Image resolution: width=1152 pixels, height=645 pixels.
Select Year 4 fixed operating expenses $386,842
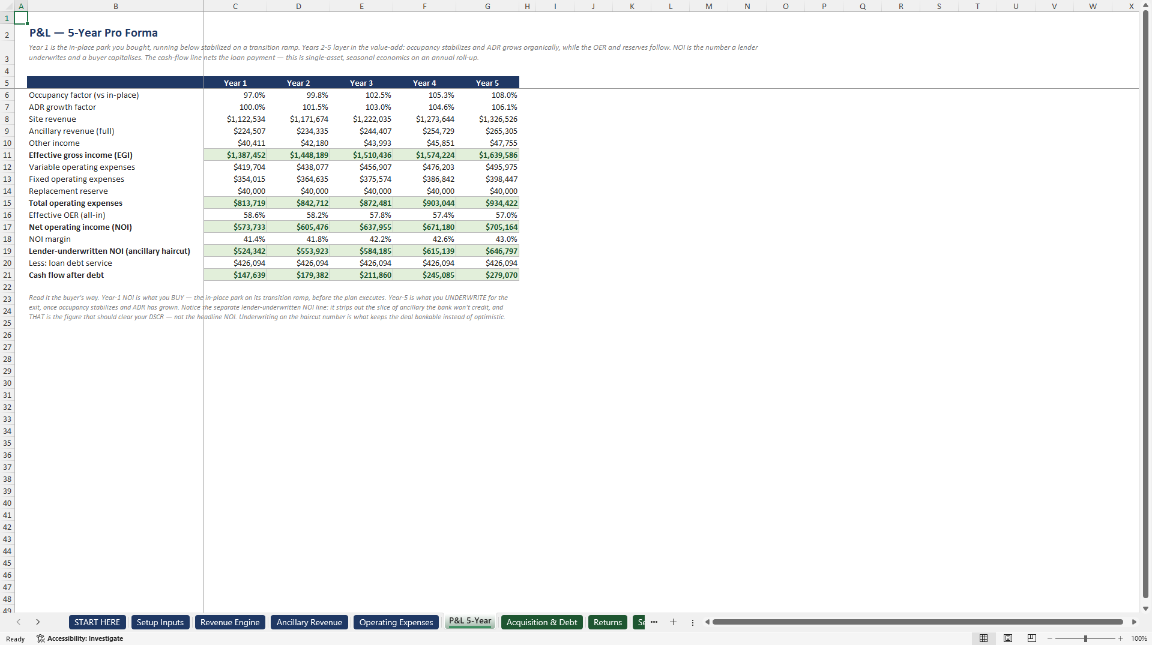[x=424, y=179]
